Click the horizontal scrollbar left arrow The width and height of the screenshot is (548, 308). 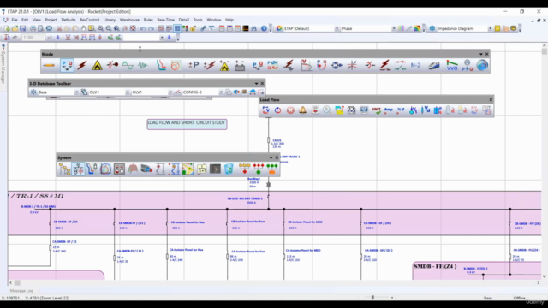[11, 283]
